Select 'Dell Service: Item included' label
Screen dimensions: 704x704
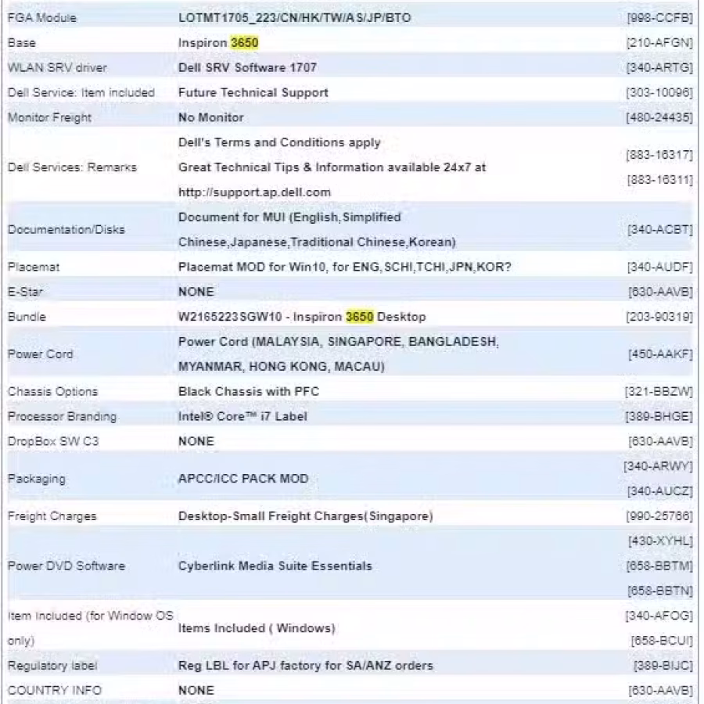click(81, 92)
